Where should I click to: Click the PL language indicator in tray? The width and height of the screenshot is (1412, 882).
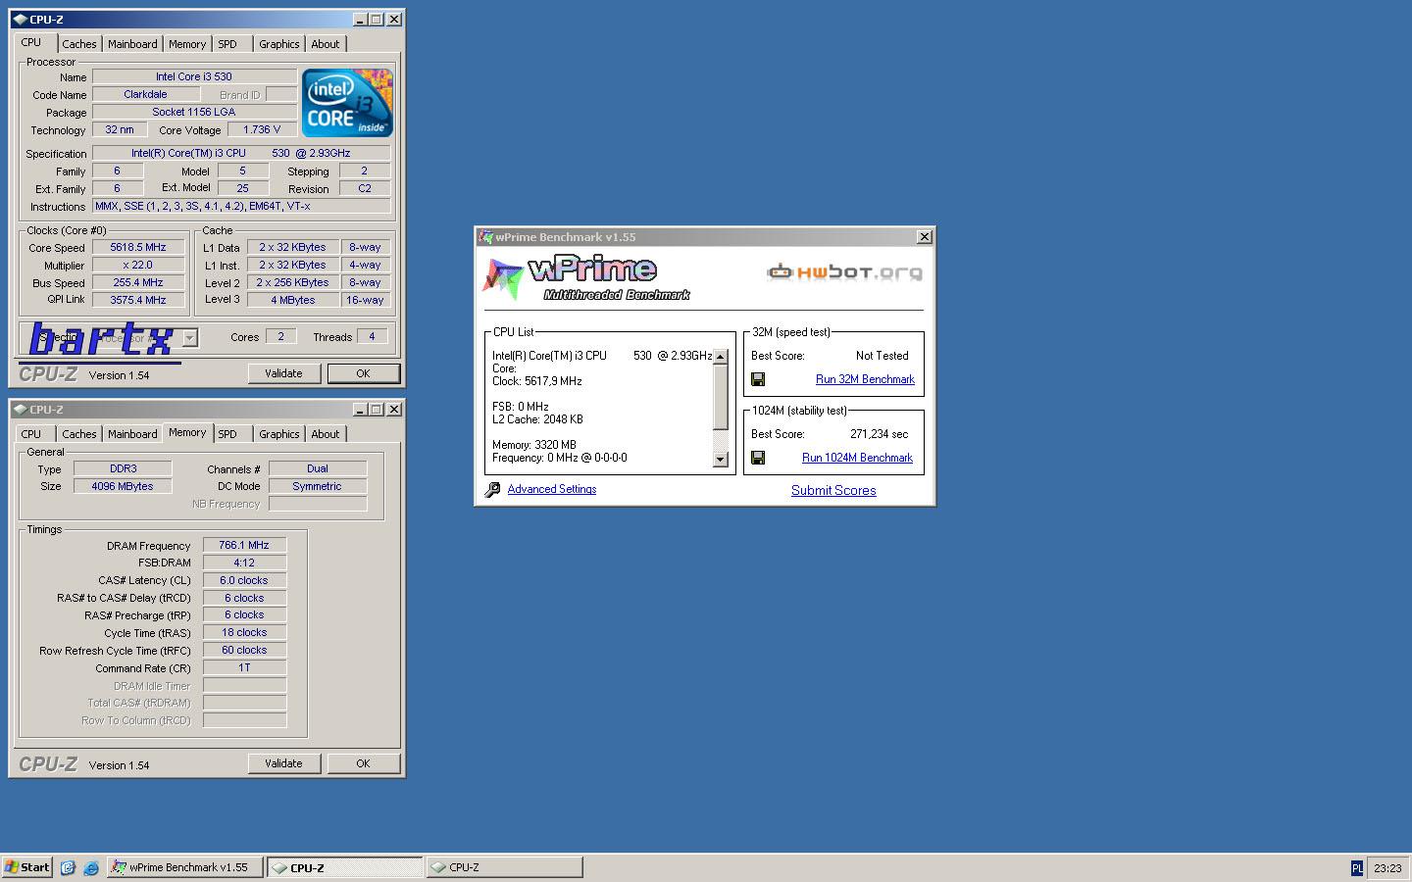(x=1357, y=867)
